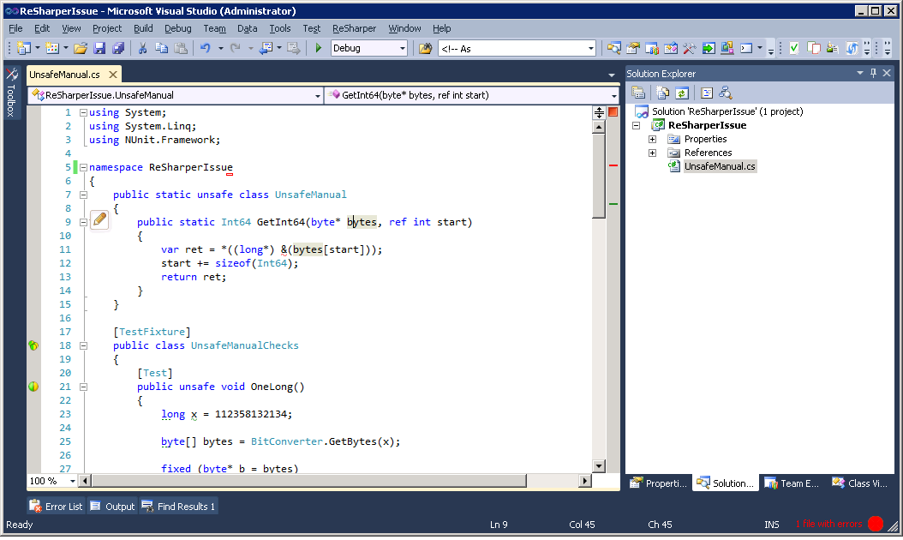The height and width of the screenshot is (540, 903).
Task: Open the Toolbox side panel
Action: pos(11,93)
